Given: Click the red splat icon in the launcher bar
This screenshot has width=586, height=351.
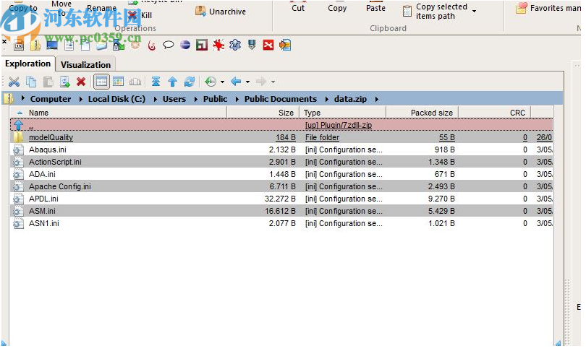Looking at the screenshot, I should click(x=218, y=45).
